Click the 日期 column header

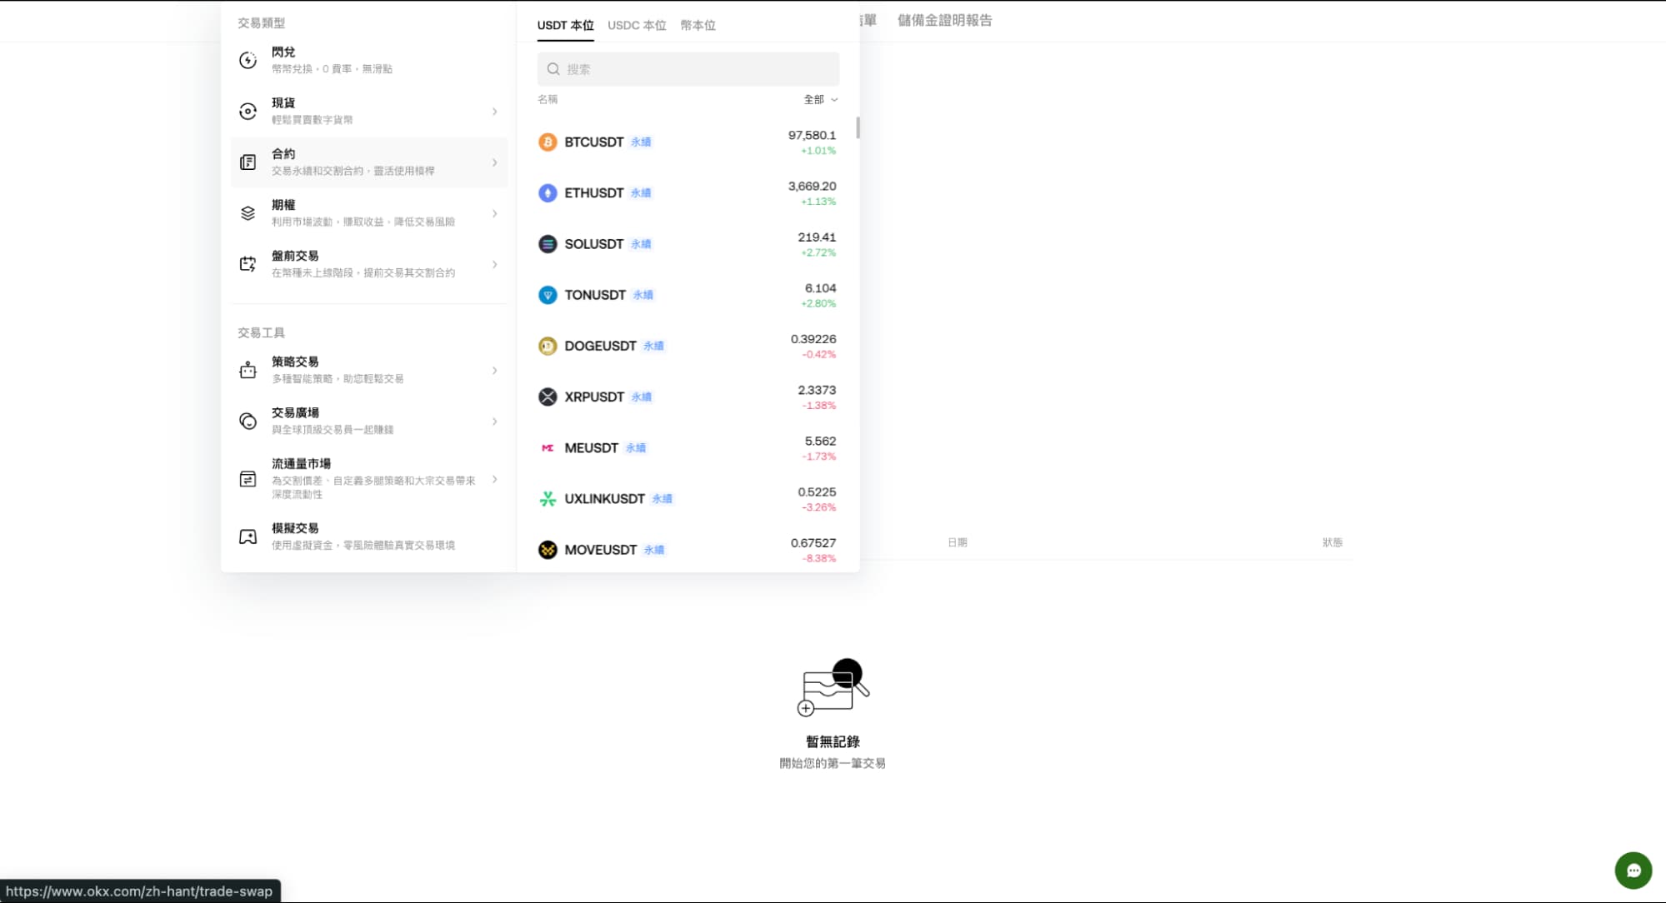click(x=957, y=542)
